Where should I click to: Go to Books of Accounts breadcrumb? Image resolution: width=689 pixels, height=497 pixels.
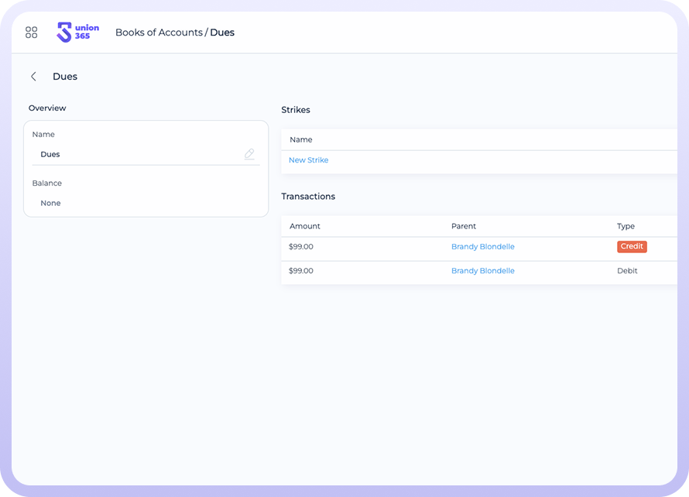[159, 33]
